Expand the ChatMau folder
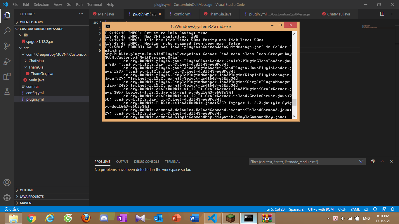Image resolution: width=399 pixels, height=224 pixels. coord(36,61)
